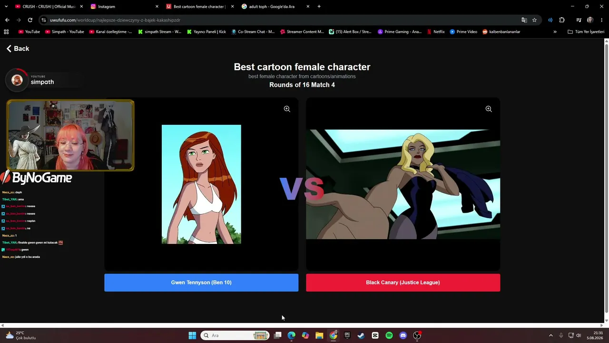Screen dimensions: 609x343
Task: Open the Prime Video bookmark
Action: click(463, 32)
